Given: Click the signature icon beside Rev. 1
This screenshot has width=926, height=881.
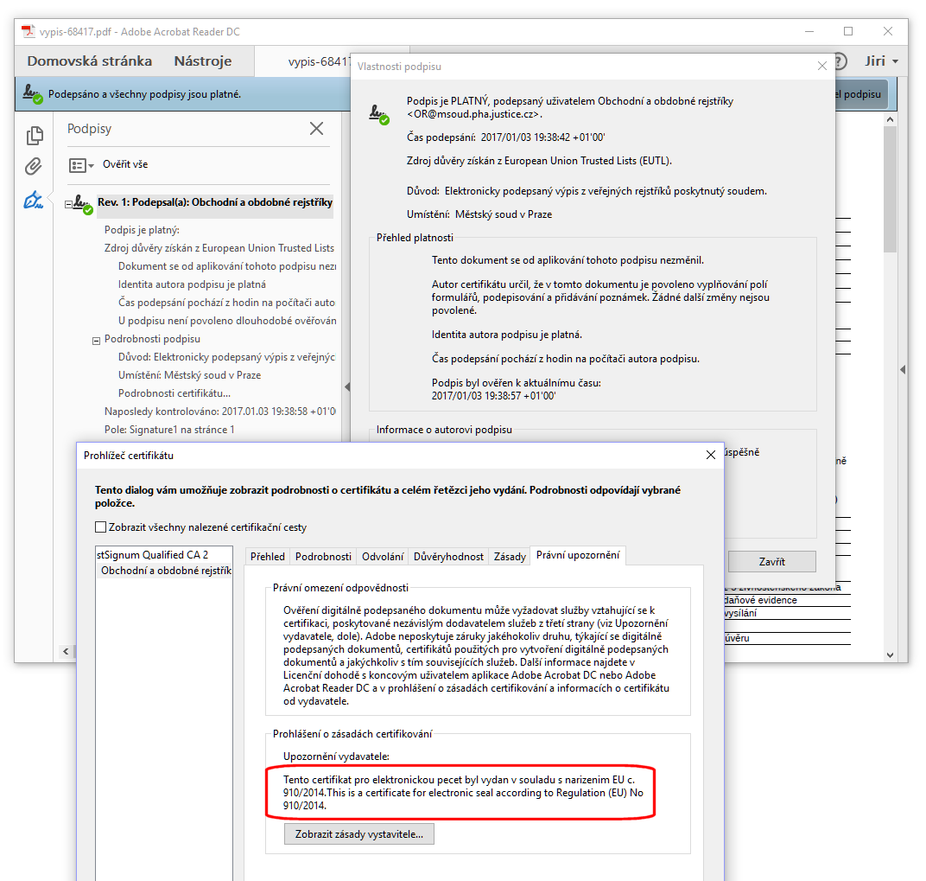Looking at the screenshot, I should click(x=83, y=205).
